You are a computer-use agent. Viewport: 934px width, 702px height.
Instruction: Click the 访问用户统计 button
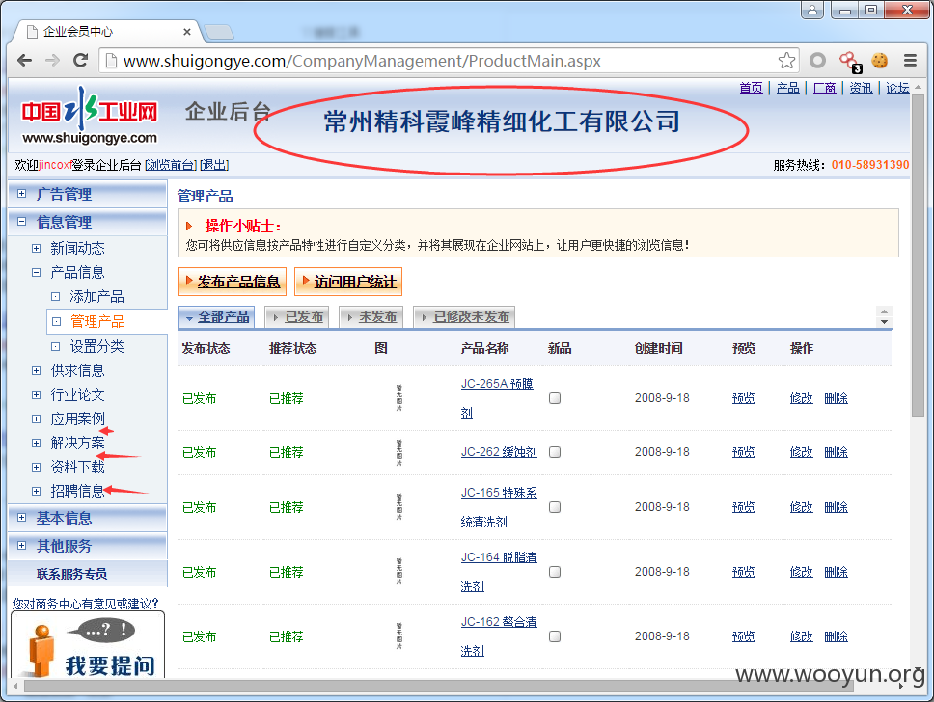point(348,281)
